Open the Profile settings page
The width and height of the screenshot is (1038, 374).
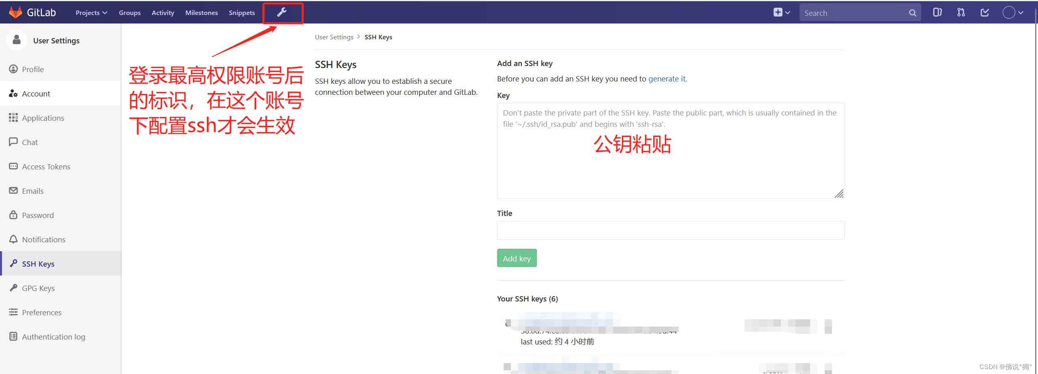tap(61, 69)
